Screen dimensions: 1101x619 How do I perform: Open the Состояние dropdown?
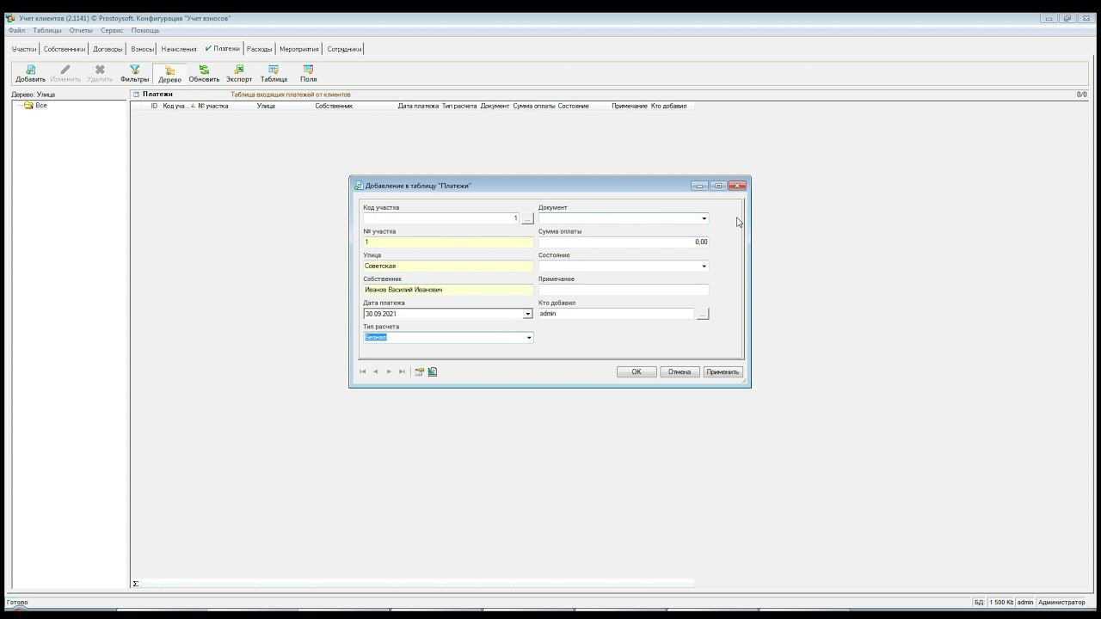704,267
